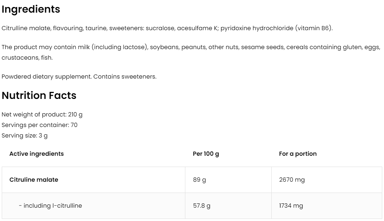Click the 'Net weight of product: 210 g' line
The height and width of the screenshot is (221, 384).
(x=42, y=114)
